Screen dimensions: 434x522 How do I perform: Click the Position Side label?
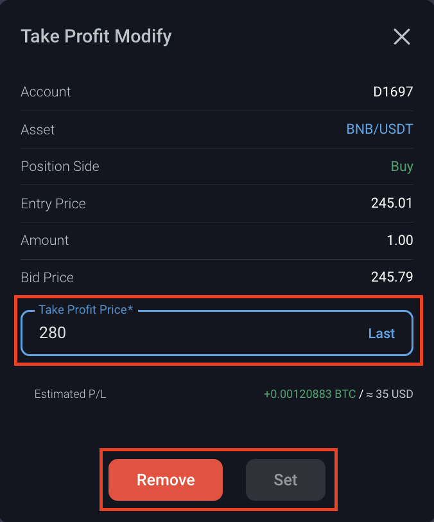click(x=60, y=166)
